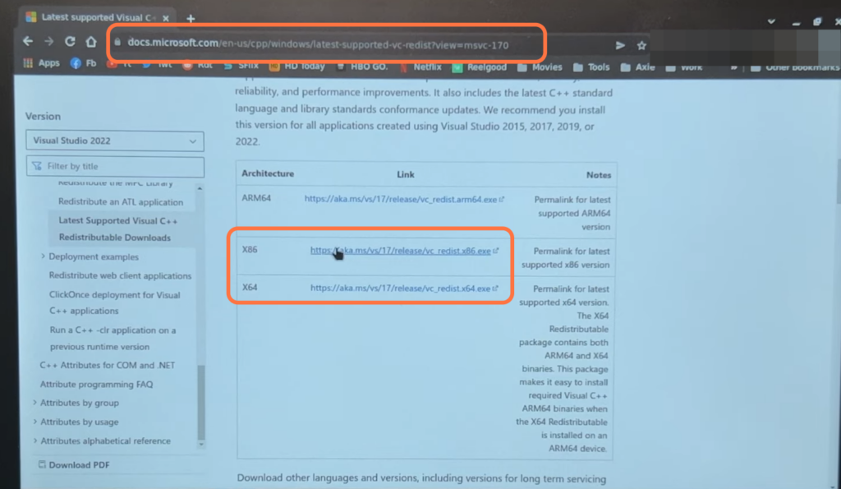This screenshot has width=841, height=489.
Task: Open the HD Today bookmark
Action: pos(297,66)
